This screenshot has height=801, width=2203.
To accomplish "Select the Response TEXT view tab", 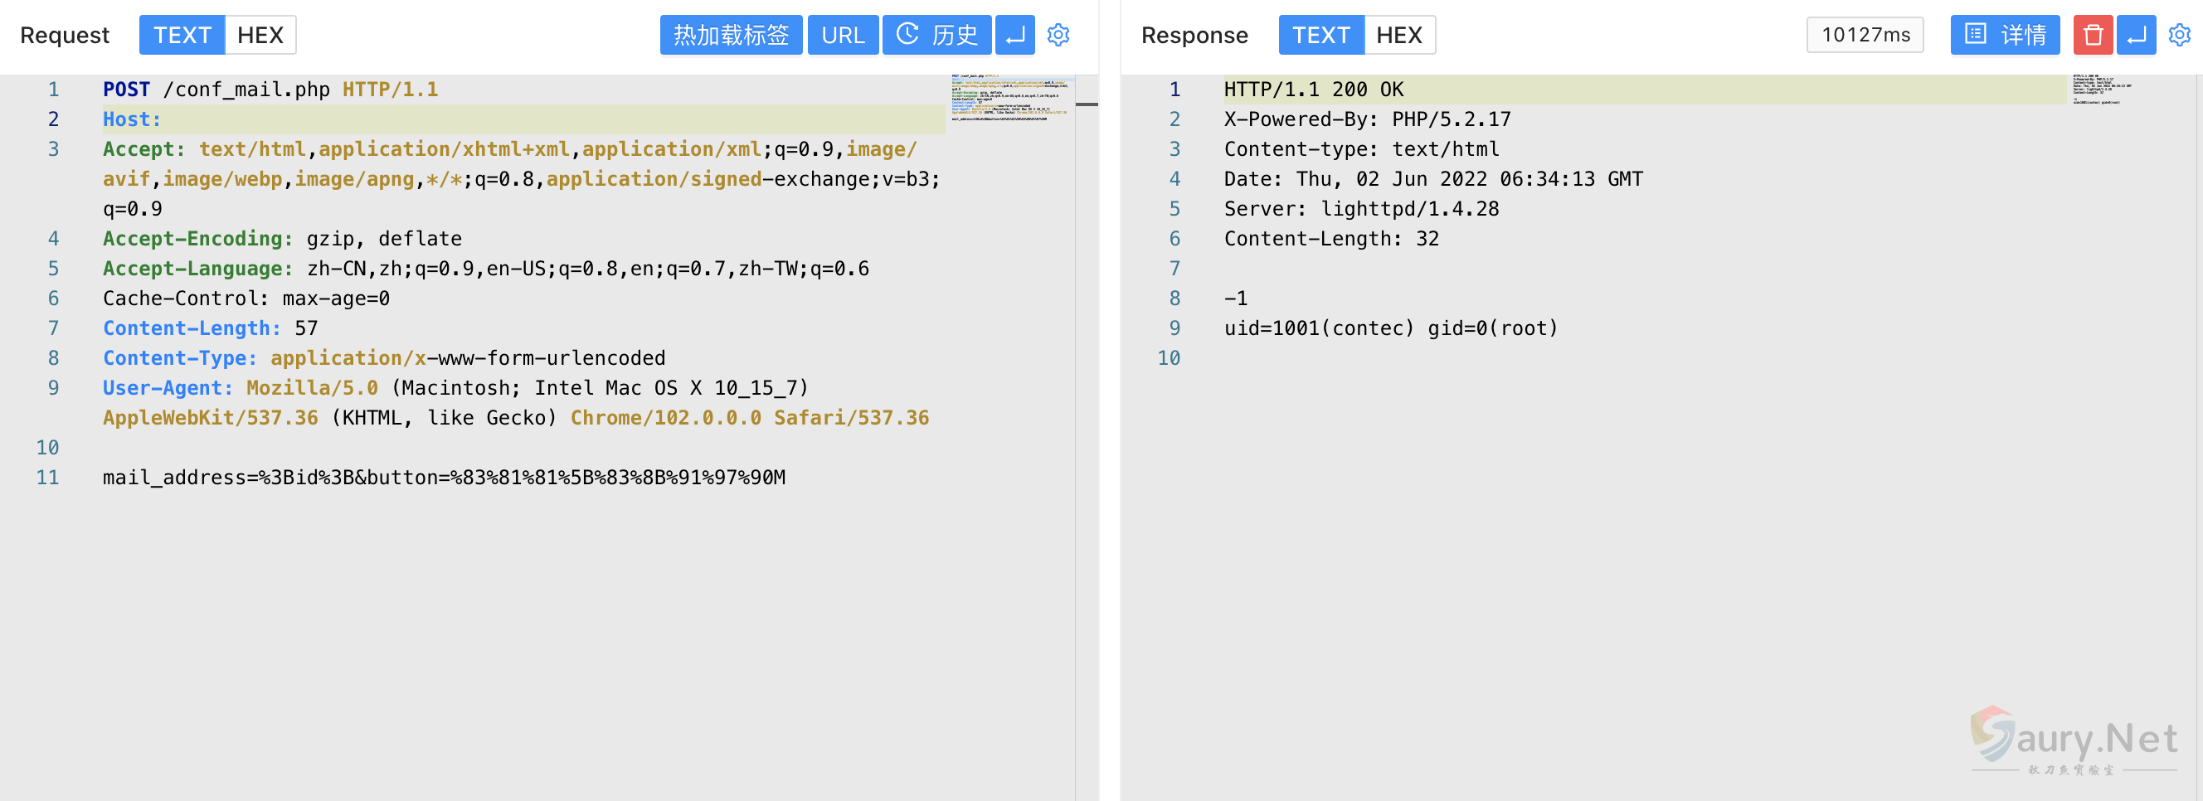I will pos(1320,35).
